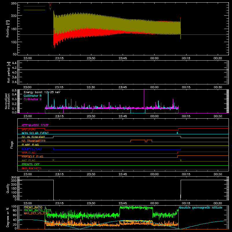232x232 pixels.
Task: Click the 250 tick on Pointing axis
Action: pos(14,3)
